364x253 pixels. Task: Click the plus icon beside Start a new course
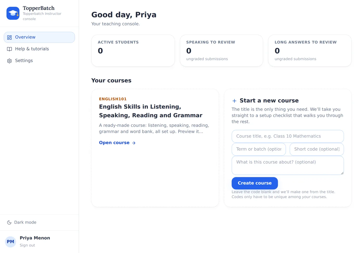pyautogui.click(x=234, y=101)
